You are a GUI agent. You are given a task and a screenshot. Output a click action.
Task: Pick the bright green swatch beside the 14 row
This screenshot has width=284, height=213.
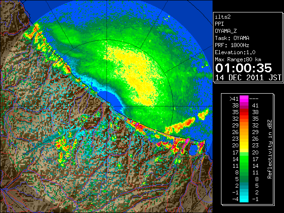244,159
